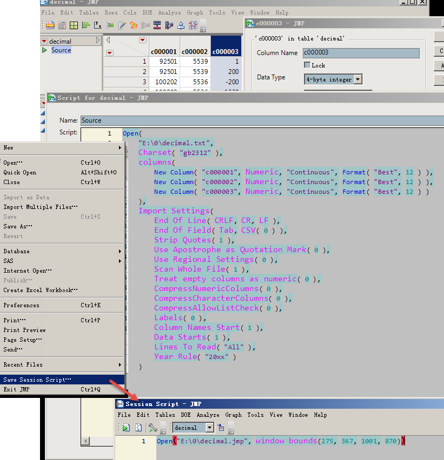The height and width of the screenshot is (460, 444).
Task: Click the Scatterplot Matrix toolbar icon
Action: click(x=193, y=25)
